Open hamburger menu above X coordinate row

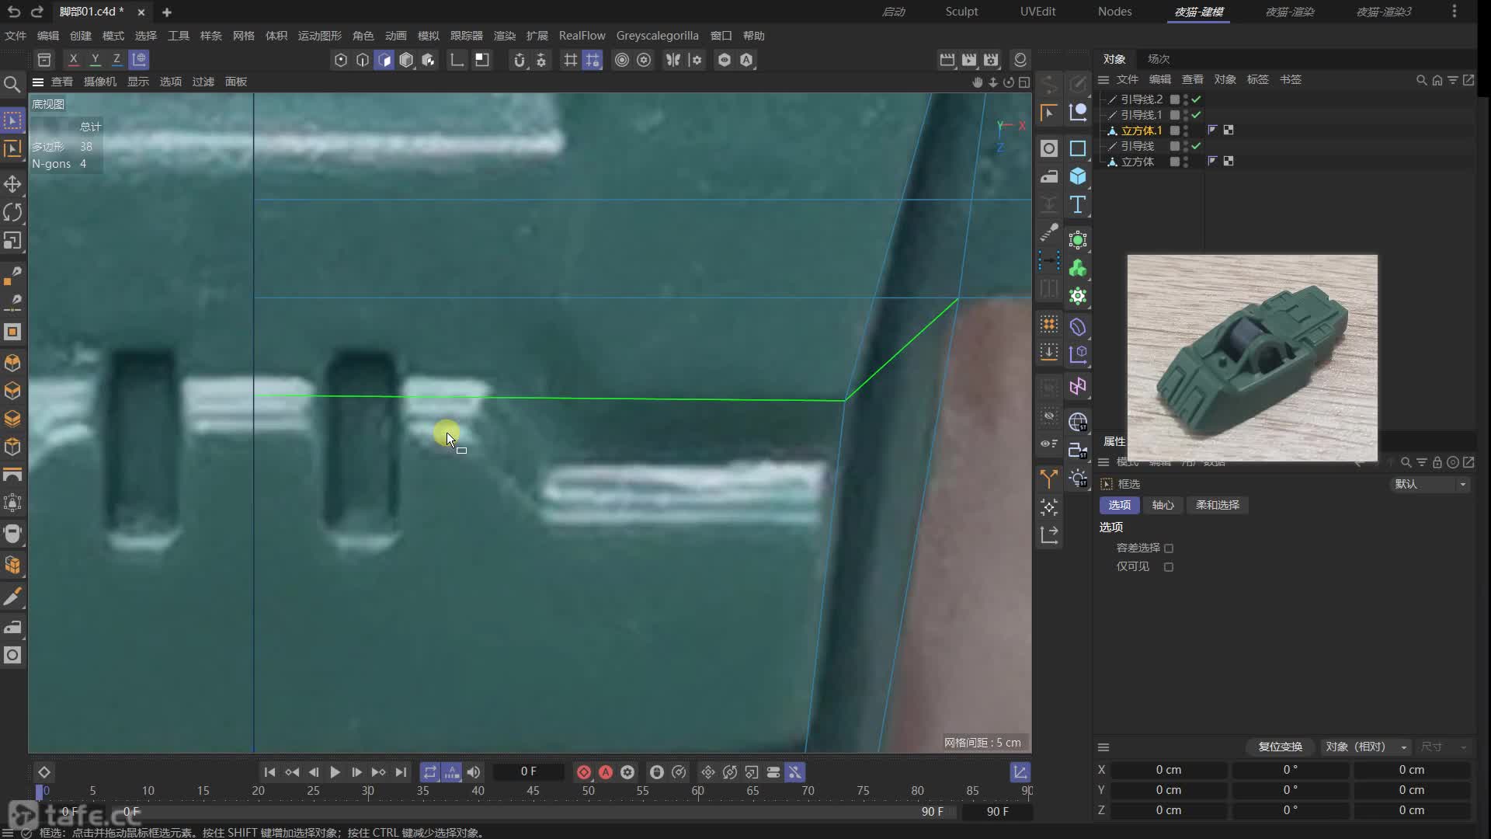pos(1103,747)
